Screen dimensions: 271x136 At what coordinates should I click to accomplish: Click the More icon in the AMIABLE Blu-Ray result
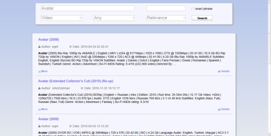[x=39, y=72]
